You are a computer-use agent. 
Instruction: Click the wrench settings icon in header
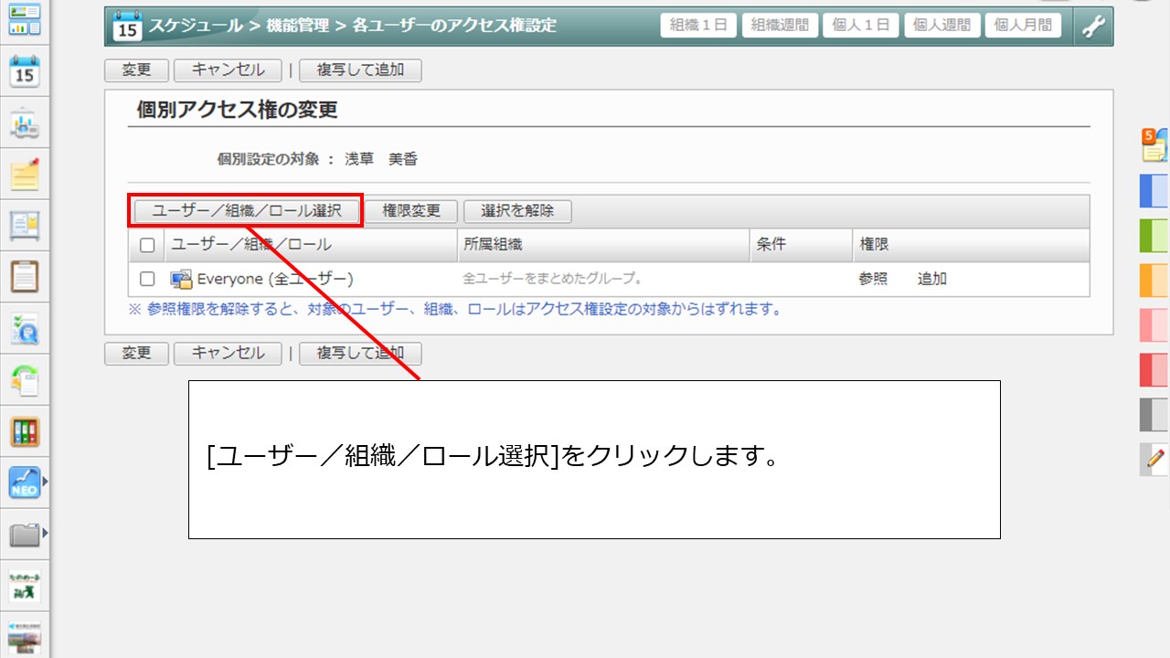1093,27
